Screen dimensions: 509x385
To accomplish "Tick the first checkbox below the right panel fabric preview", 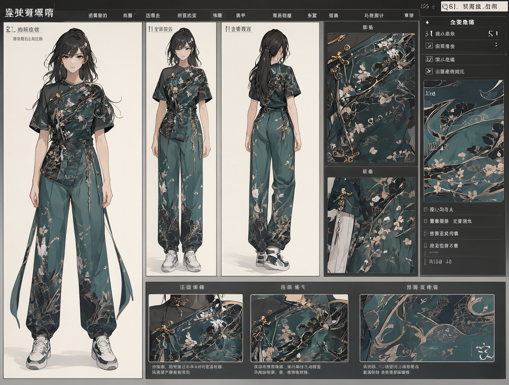I will [x=426, y=210].
